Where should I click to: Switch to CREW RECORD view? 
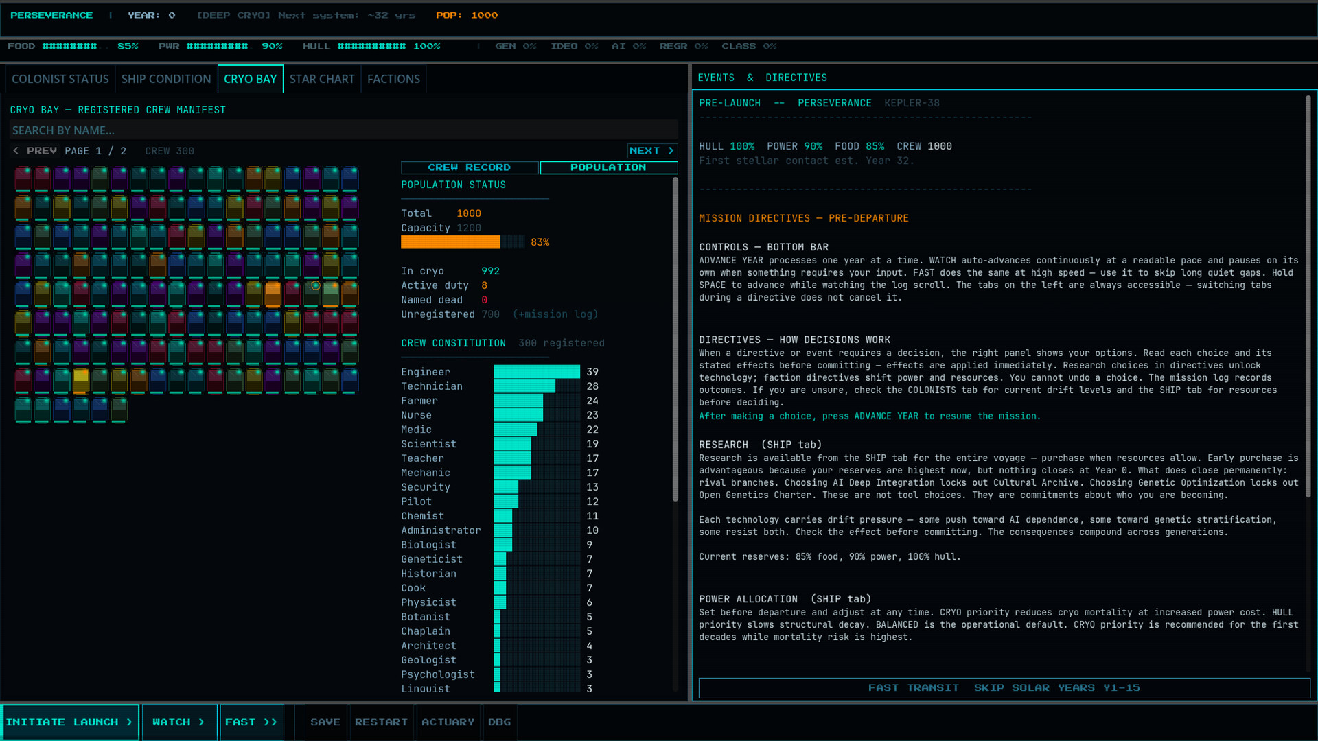click(x=470, y=167)
